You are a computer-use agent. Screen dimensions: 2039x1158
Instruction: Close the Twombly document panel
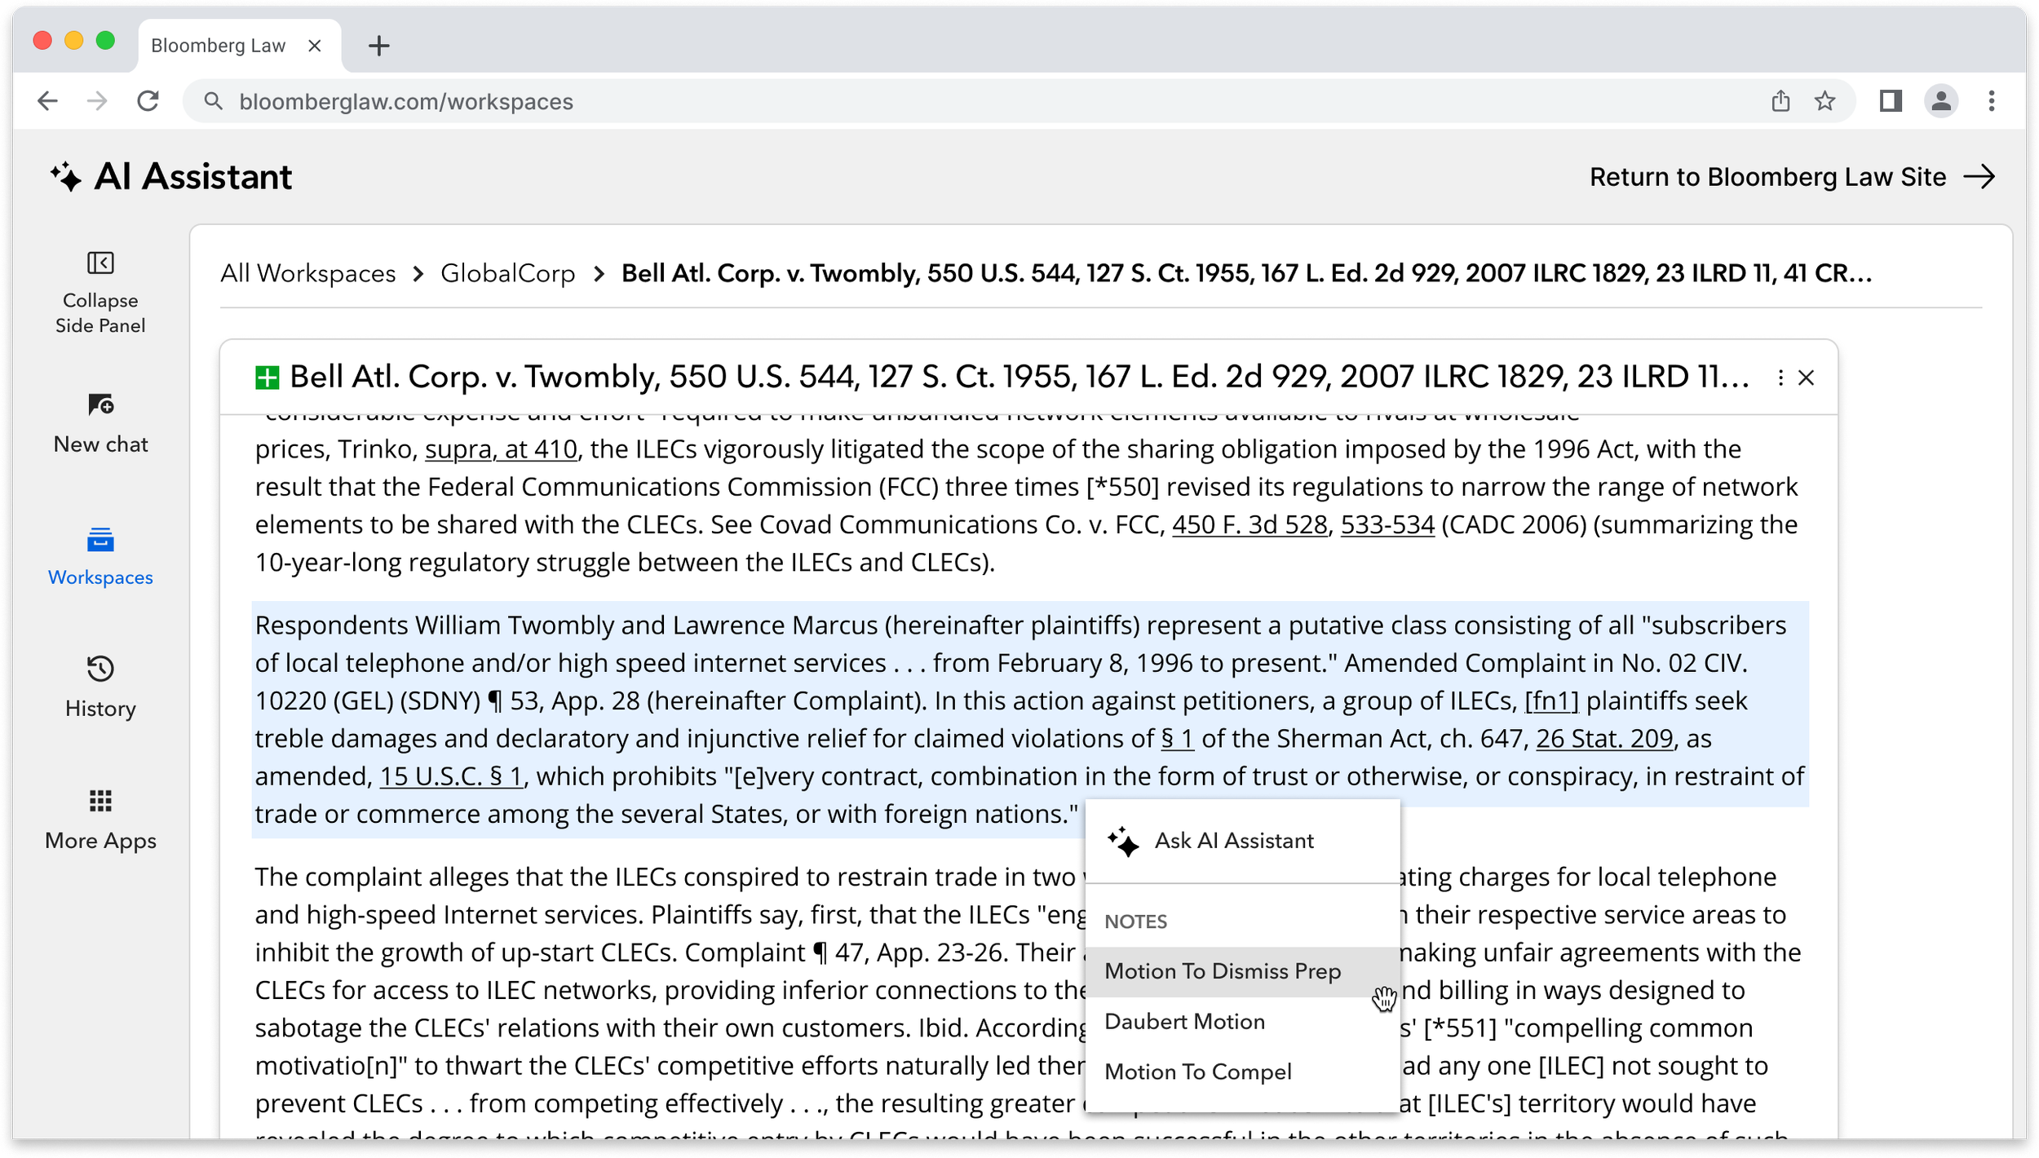1806,378
